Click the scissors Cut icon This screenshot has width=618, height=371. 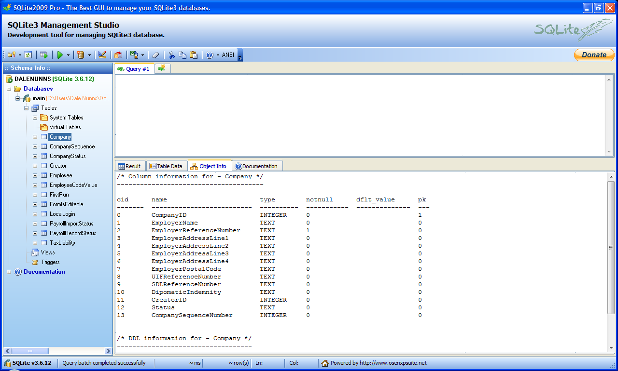171,55
